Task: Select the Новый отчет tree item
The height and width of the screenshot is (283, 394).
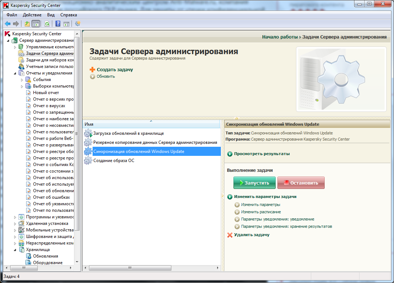Action: click(x=46, y=93)
